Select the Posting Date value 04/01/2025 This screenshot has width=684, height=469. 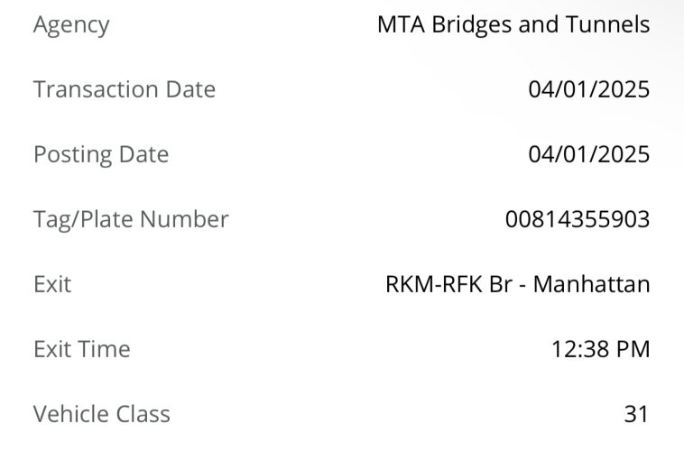pos(589,155)
